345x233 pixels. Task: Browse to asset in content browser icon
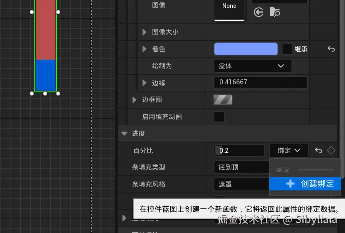tap(275, 12)
